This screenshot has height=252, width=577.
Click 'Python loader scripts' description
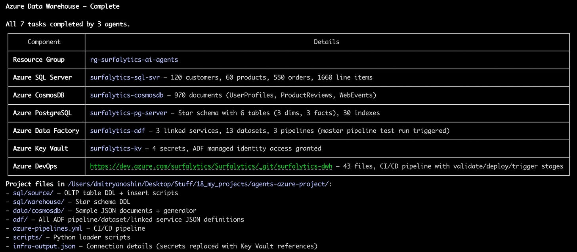point(92,237)
